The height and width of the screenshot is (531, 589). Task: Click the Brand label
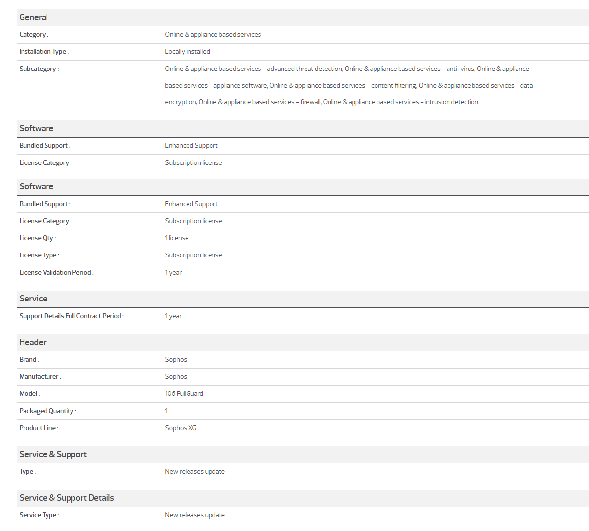tap(29, 360)
